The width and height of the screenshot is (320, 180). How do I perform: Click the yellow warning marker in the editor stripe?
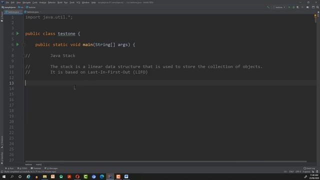pyautogui.click(x=315, y=15)
